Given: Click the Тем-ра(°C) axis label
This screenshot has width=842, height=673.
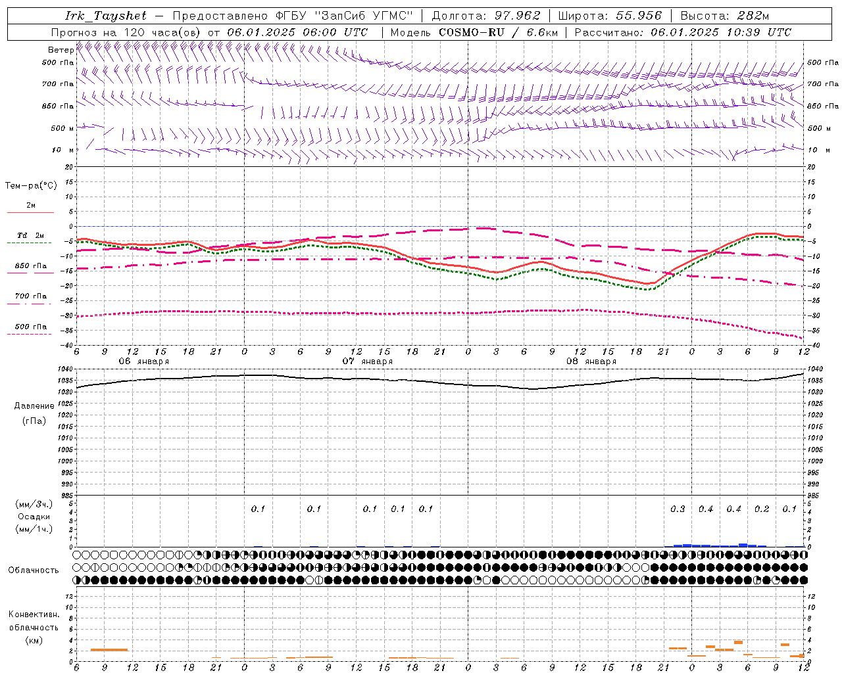Looking at the screenshot, I should [31, 186].
